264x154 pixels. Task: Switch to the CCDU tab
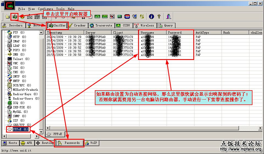[x=124, y=25]
